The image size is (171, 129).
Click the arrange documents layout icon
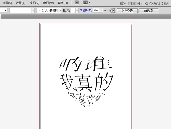pos(85,2)
